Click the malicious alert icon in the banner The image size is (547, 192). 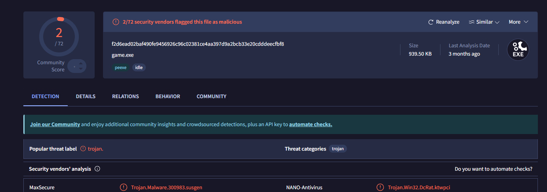click(116, 22)
